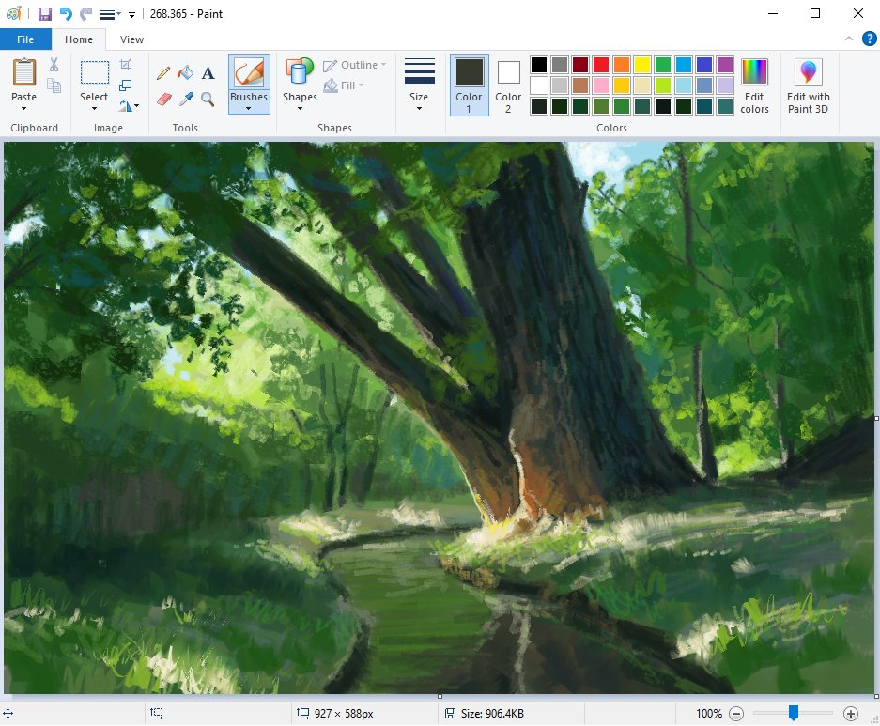Pick the black color swatch

pyautogui.click(x=539, y=65)
